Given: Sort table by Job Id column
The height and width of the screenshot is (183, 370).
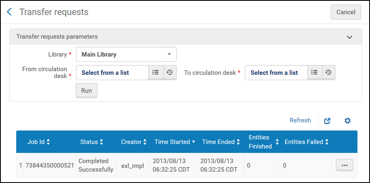Looking at the screenshot, I should (39, 142).
